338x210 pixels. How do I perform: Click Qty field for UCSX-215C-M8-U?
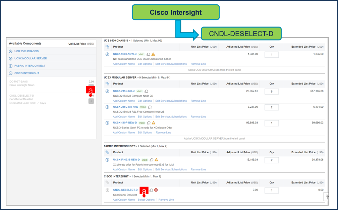click(272, 92)
